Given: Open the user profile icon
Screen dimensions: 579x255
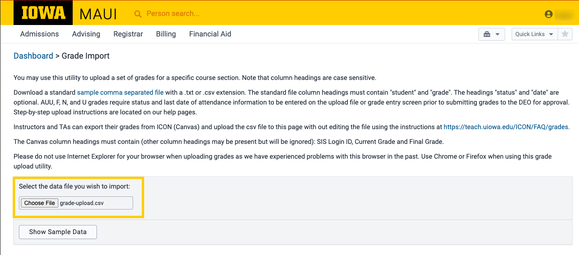Looking at the screenshot, I should click(549, 14).
